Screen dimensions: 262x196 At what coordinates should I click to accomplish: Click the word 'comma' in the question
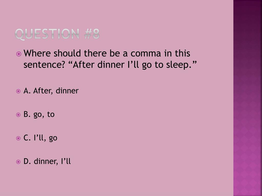coord(146,54)
